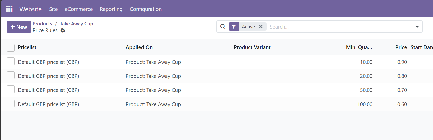Click the gear icon beside Price Rules

[63, 30]
